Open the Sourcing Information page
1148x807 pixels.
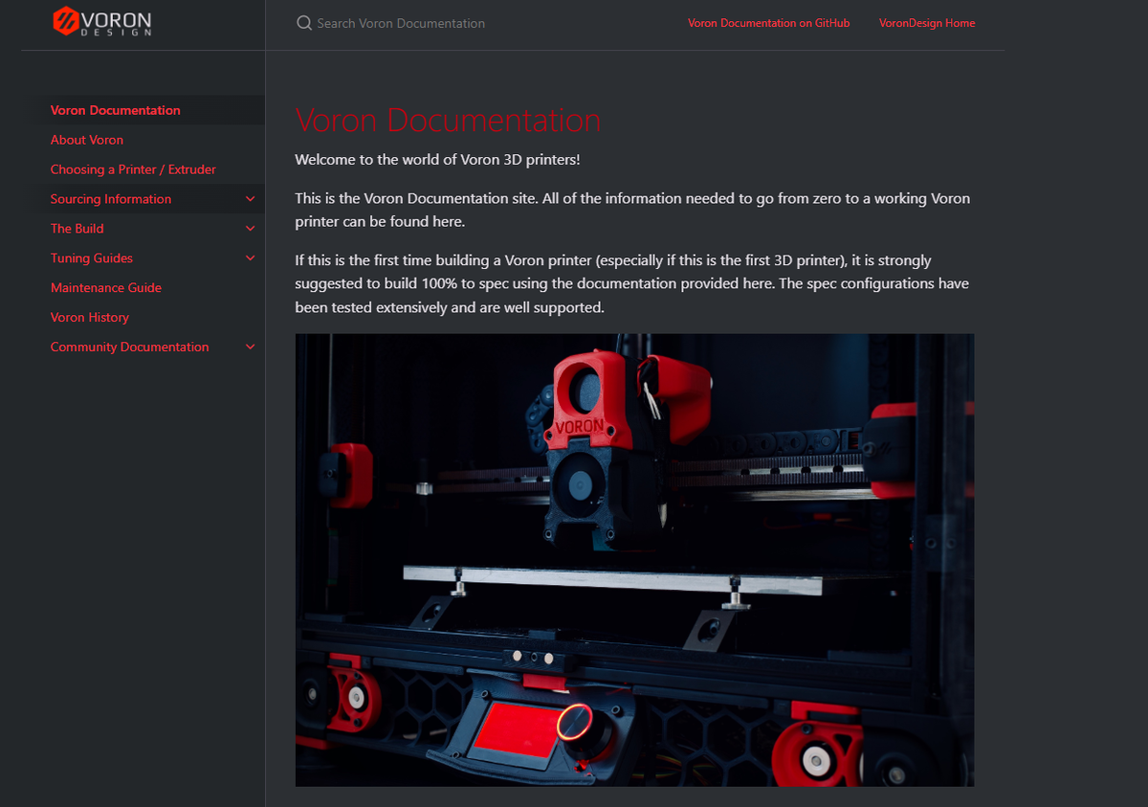111,199
